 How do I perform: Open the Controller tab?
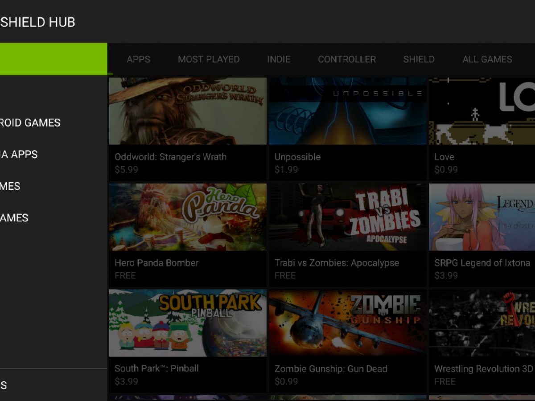(x=347, y=59)
